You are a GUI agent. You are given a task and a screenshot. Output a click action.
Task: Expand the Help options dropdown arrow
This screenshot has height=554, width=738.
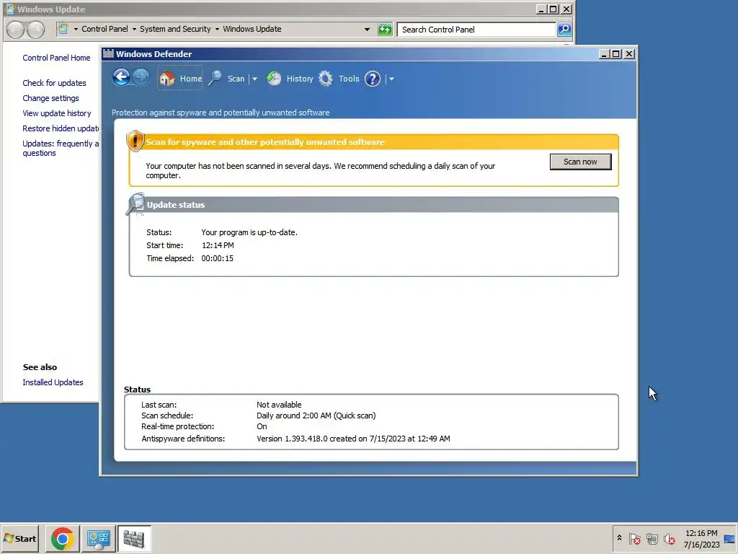pyautogui.click(x=391, y=79)
